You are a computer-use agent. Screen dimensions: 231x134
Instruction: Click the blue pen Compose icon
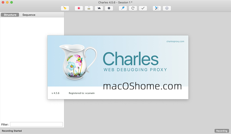(123, 8)
